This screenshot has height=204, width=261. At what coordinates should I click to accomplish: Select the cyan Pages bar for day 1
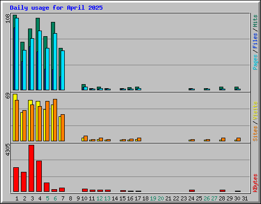(17, 54)
